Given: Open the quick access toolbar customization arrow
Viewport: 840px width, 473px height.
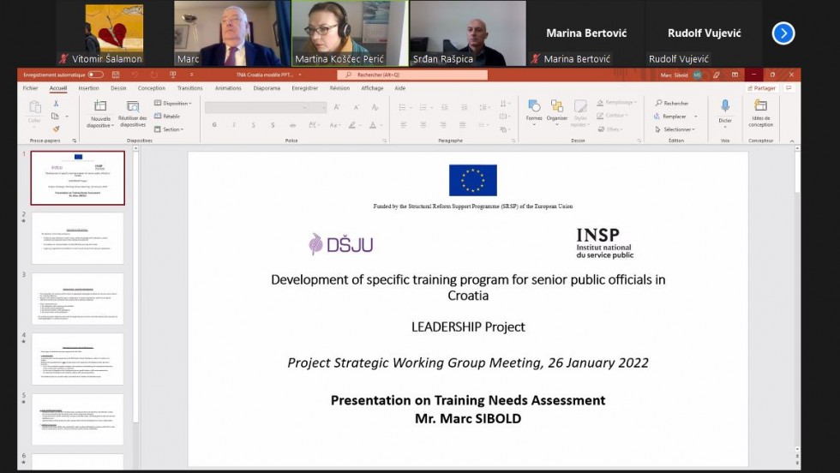Looking at the screenshot, I should (191, 75).
